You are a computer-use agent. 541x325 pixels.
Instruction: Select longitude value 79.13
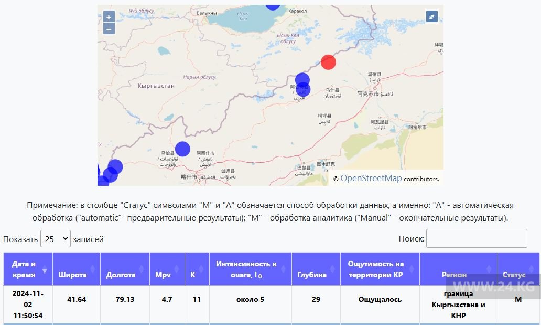125,299
